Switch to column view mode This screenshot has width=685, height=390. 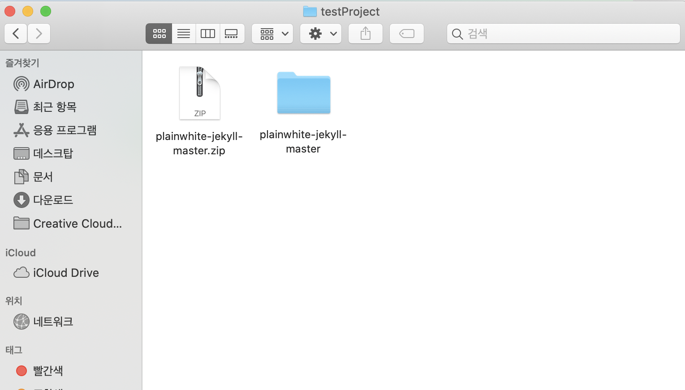[208, 34]
